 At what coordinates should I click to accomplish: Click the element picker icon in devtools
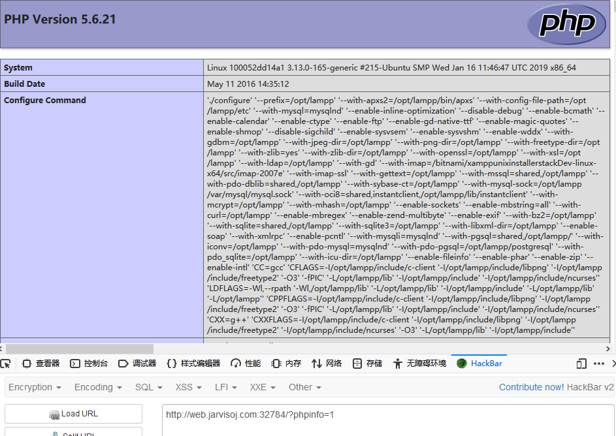(x=5, y=364)
